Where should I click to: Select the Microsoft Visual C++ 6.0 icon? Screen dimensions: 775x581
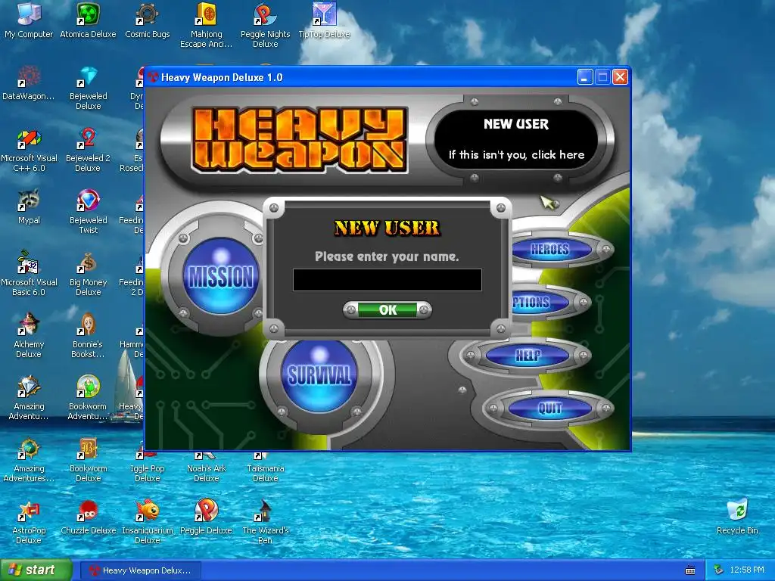[x=29, y=151]
